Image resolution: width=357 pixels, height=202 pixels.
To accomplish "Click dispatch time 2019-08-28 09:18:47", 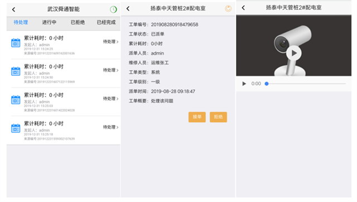I will (173, 92).
